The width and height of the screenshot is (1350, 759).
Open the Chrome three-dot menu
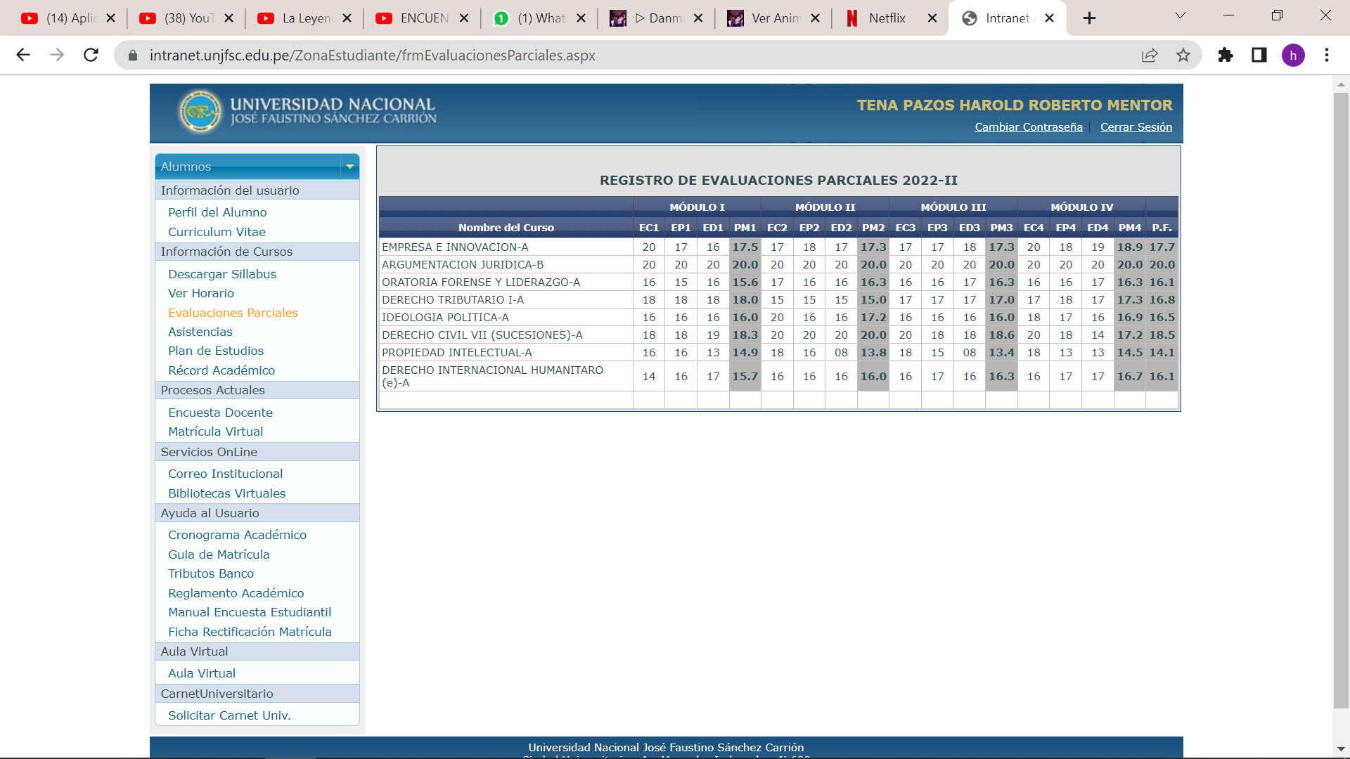[1327, 55]
